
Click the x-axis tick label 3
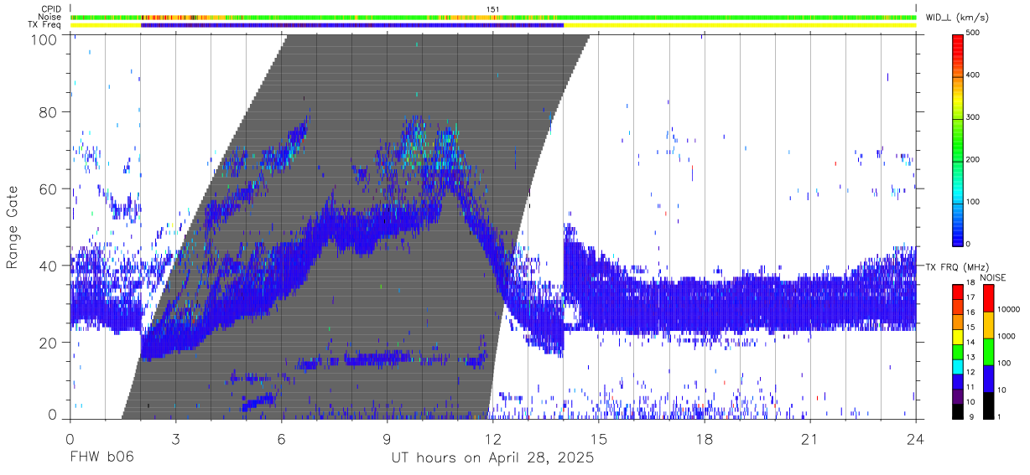coord(175,438)
